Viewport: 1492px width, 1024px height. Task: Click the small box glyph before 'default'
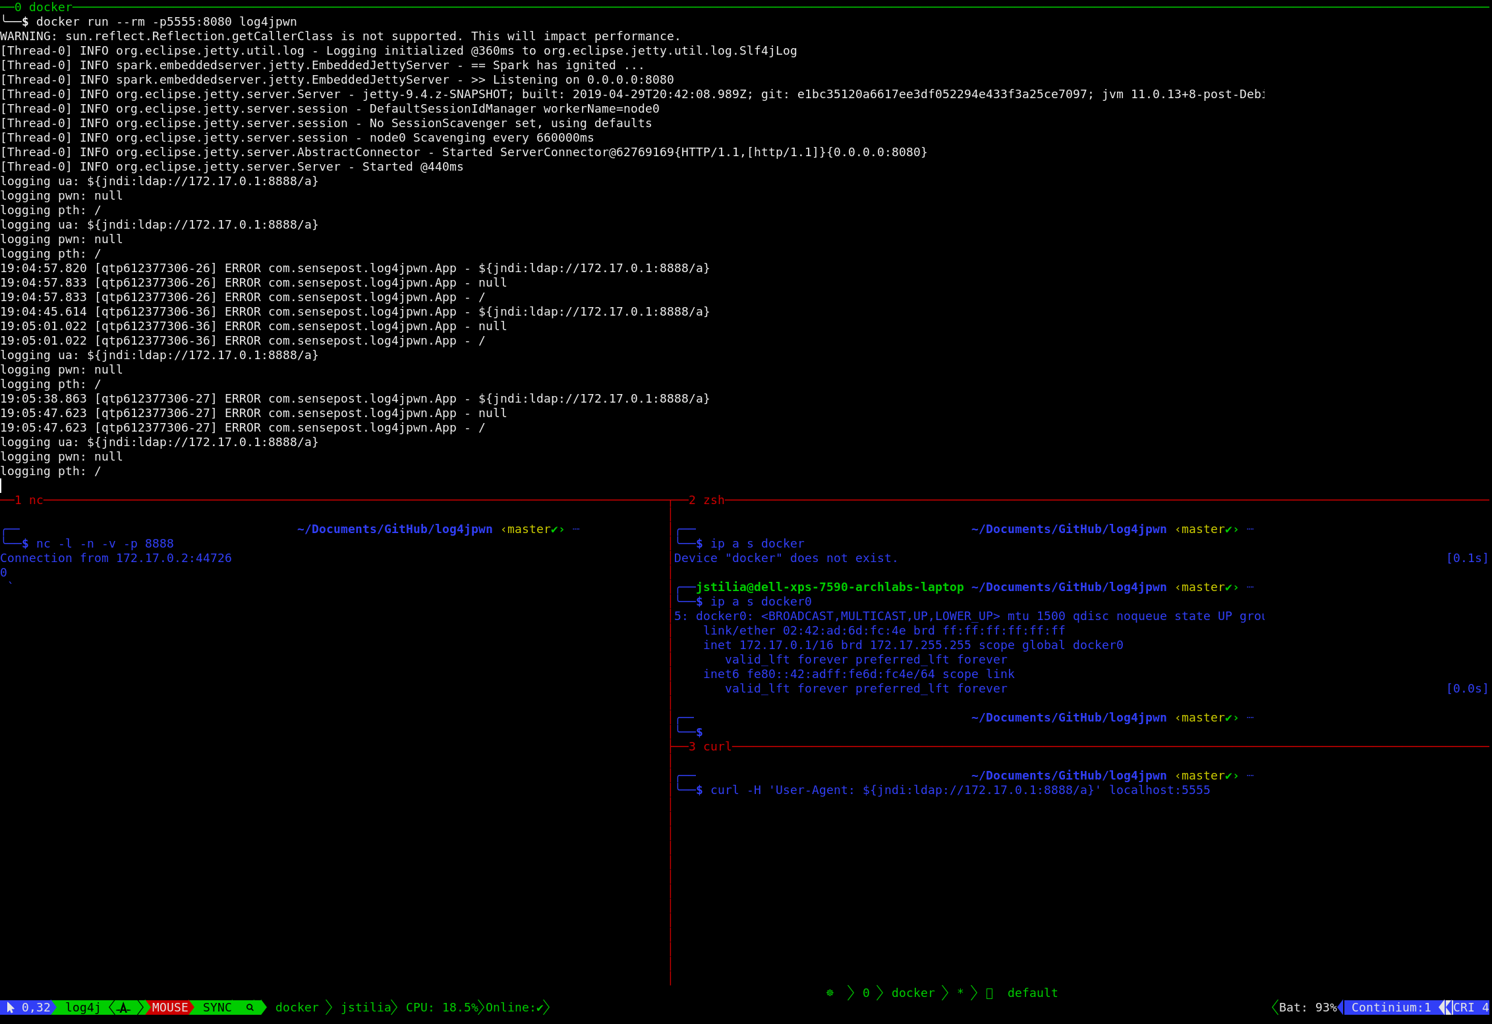point(989,993)
